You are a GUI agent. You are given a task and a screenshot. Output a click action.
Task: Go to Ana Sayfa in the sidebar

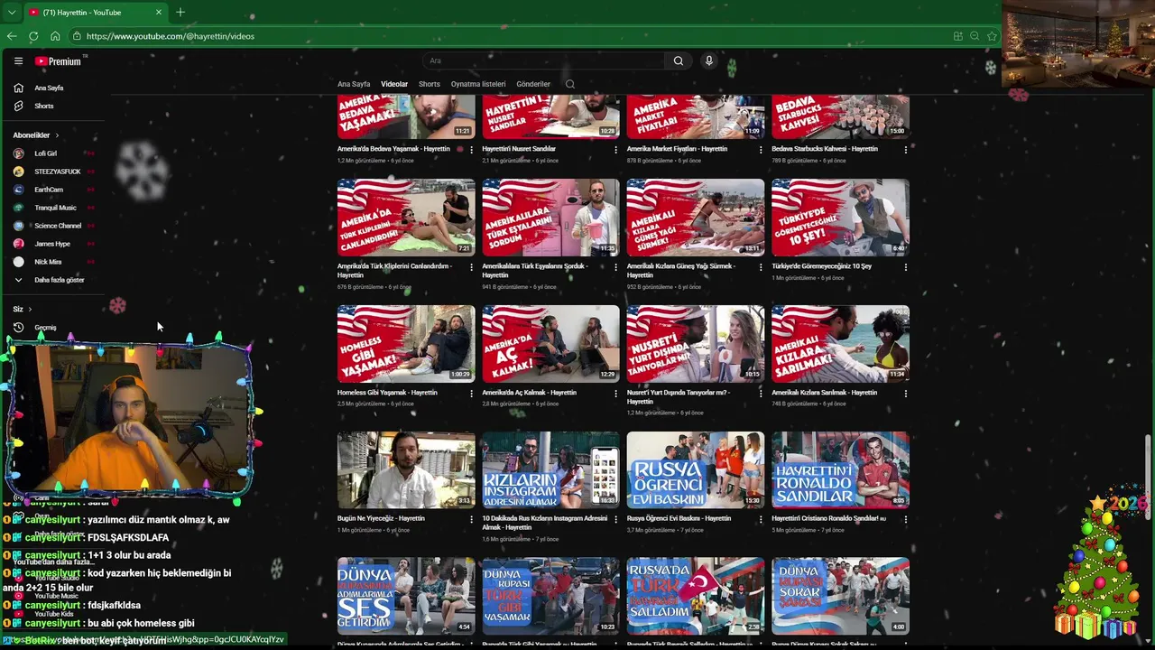click(49, 88)
